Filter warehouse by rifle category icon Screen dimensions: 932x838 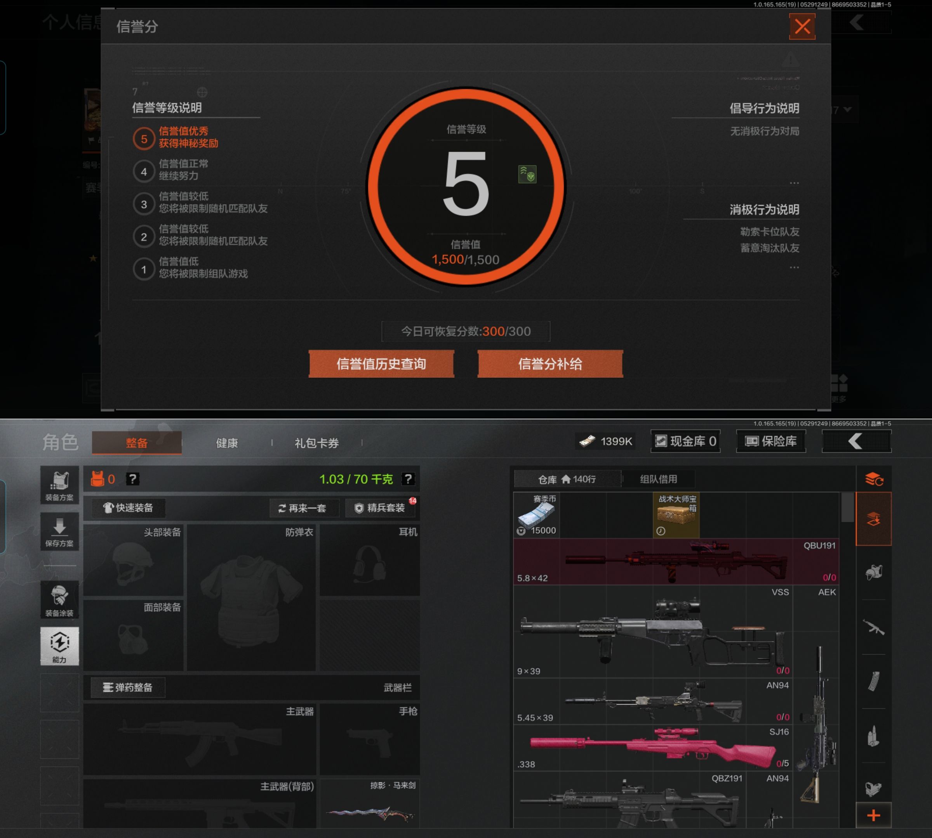pos(874,627)
